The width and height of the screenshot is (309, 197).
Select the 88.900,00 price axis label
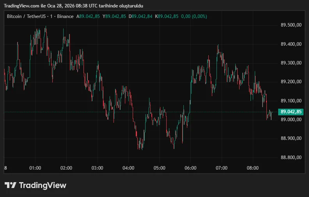[x=291, y=139]
